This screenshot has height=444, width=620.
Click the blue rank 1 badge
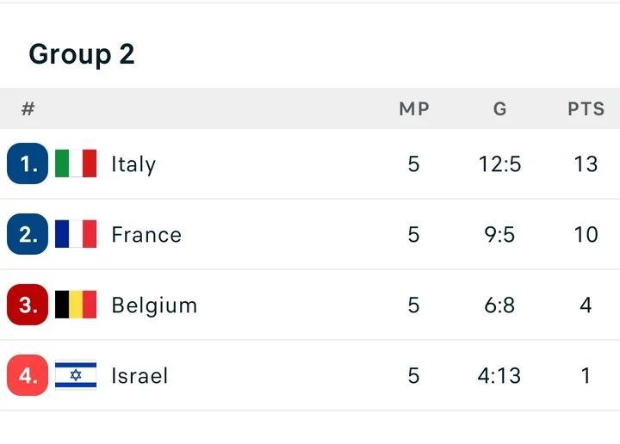point(28,163)
